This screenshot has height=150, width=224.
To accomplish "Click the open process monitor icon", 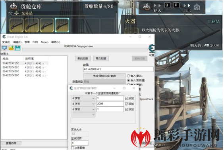I will pos(4,48).
